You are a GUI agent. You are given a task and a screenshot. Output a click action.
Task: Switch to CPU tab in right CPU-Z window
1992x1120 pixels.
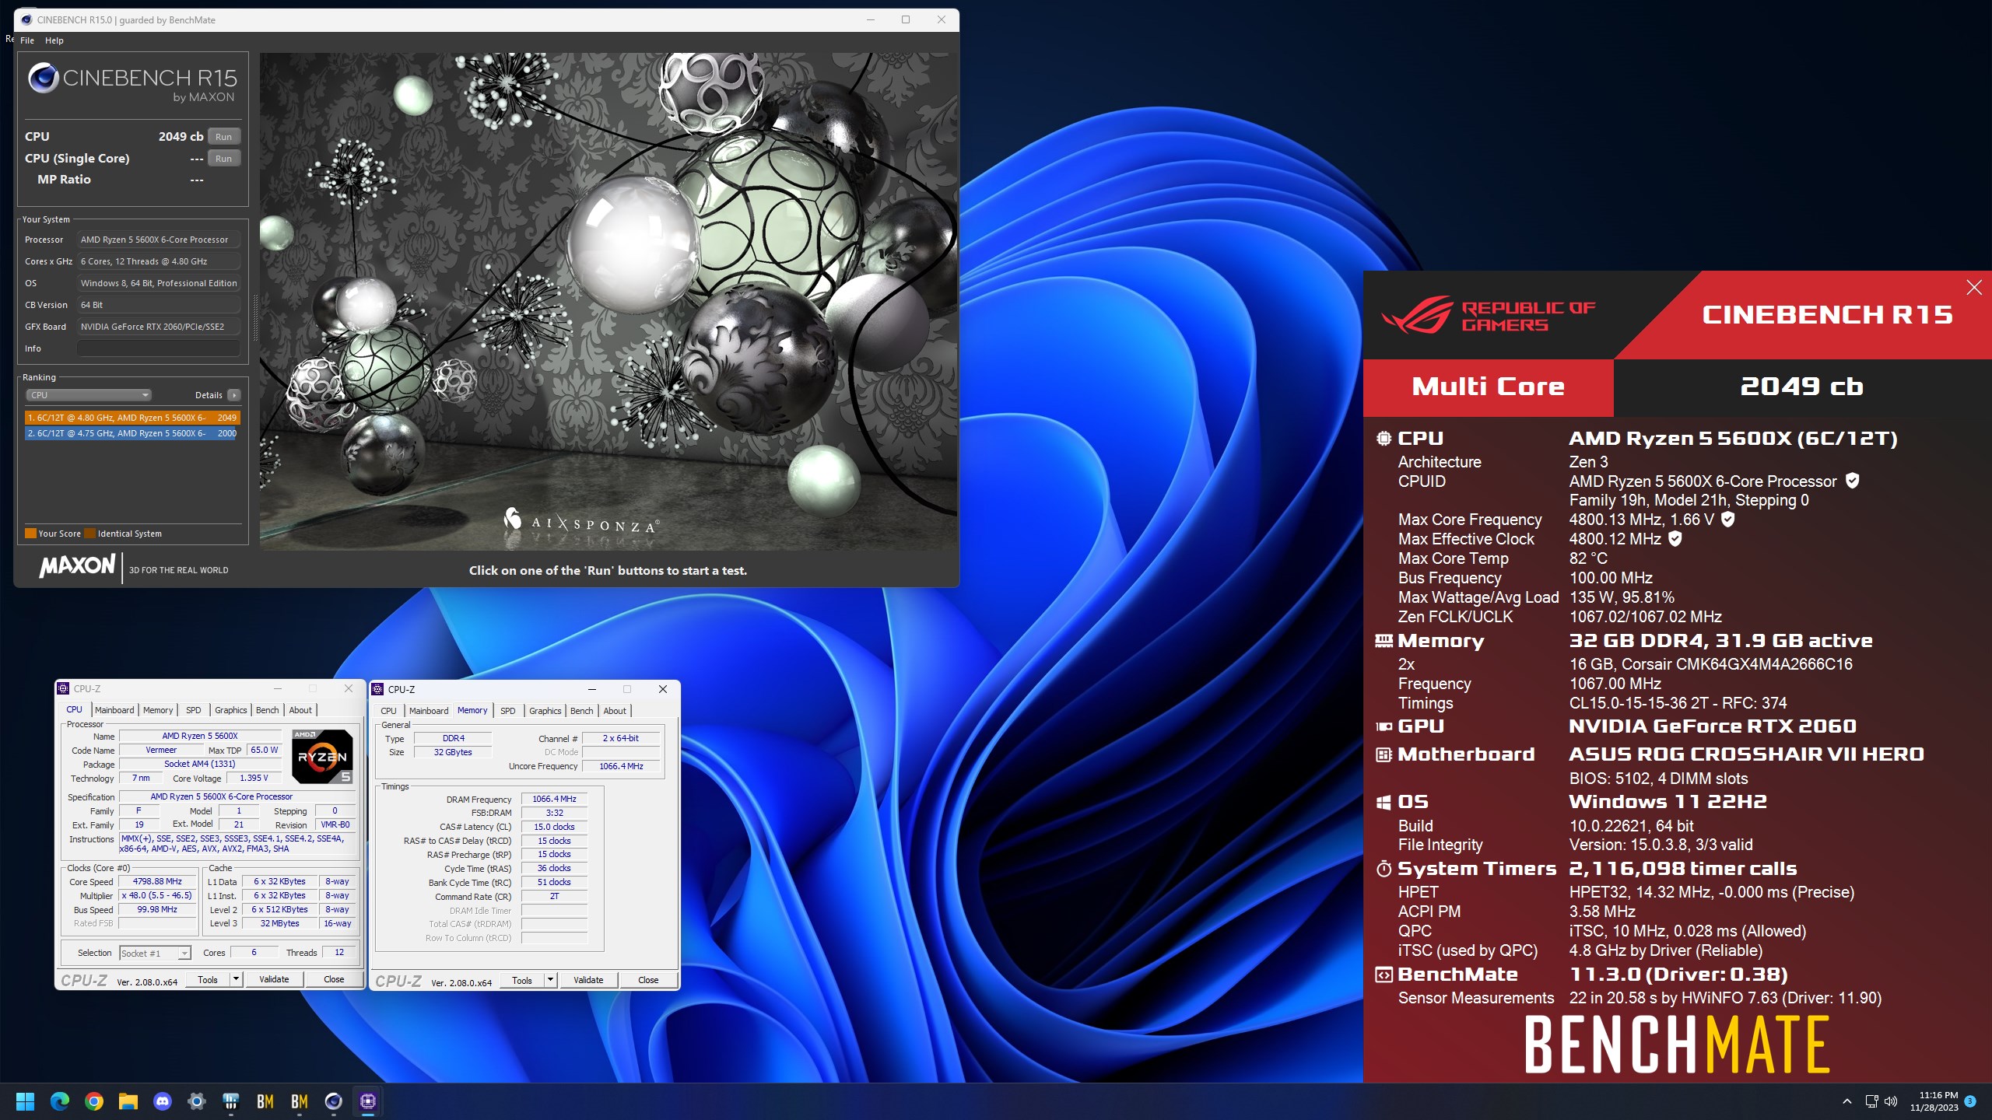[388, 711]
